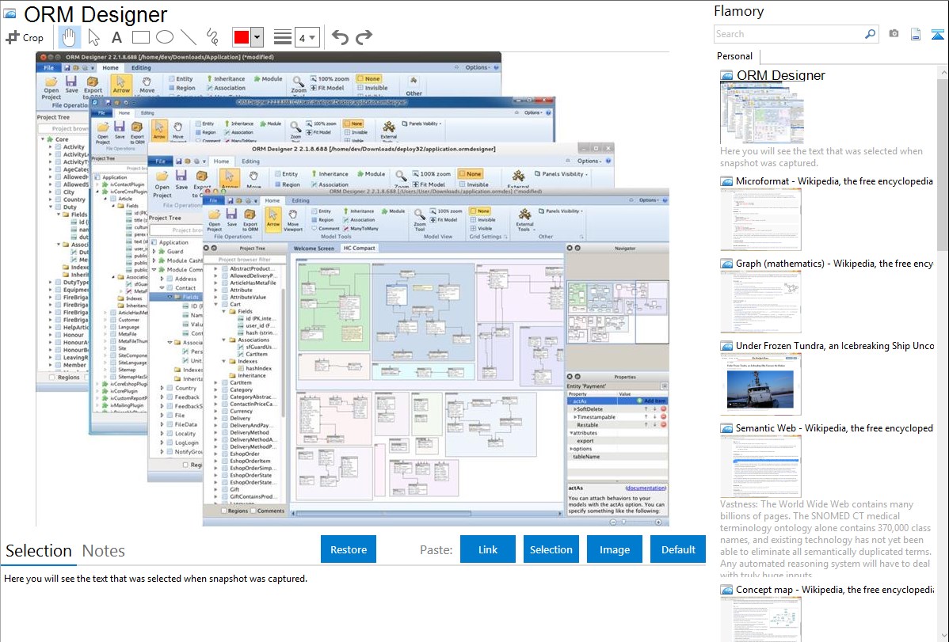Redo the last annotation
The height and width of the screenshot is (642, 949).
click(x=364, y=37)
